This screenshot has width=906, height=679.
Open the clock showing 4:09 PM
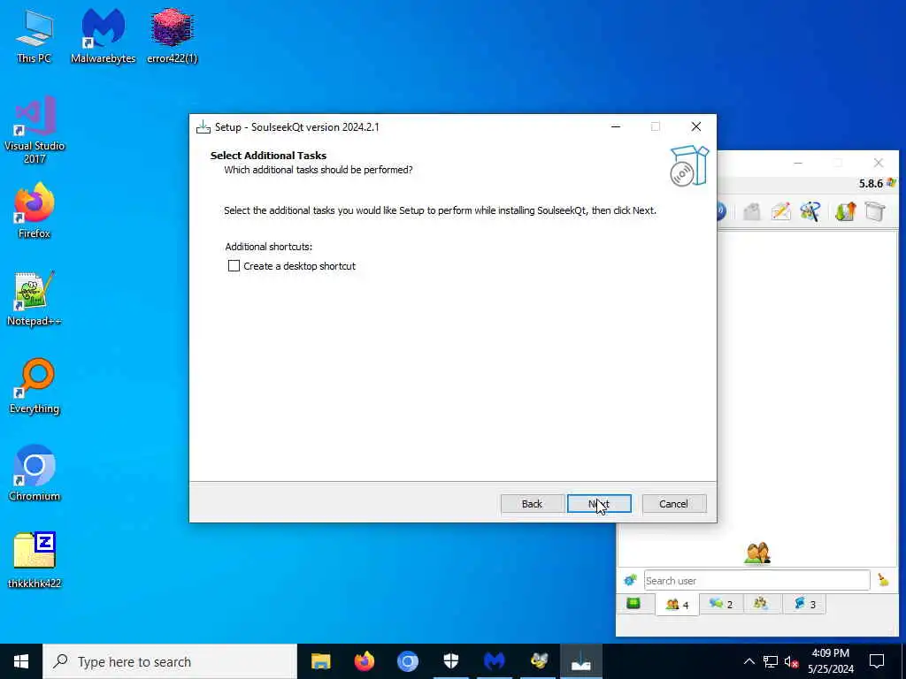(x=830, y=661)
